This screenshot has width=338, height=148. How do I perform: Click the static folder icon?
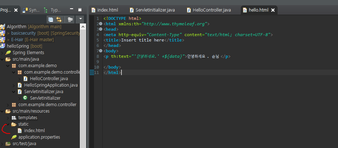tap(14, 124)
